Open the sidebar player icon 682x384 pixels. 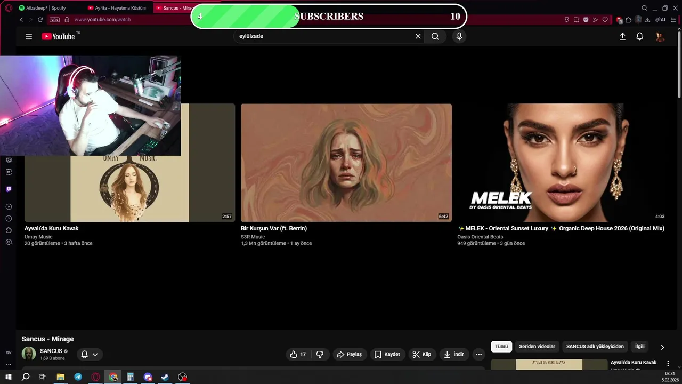point(9,207)
